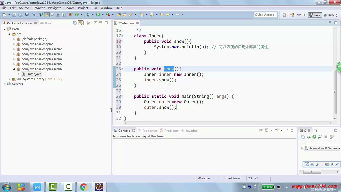Expand com.java1234.chap03.sec04 package

[x=14, y=59]
